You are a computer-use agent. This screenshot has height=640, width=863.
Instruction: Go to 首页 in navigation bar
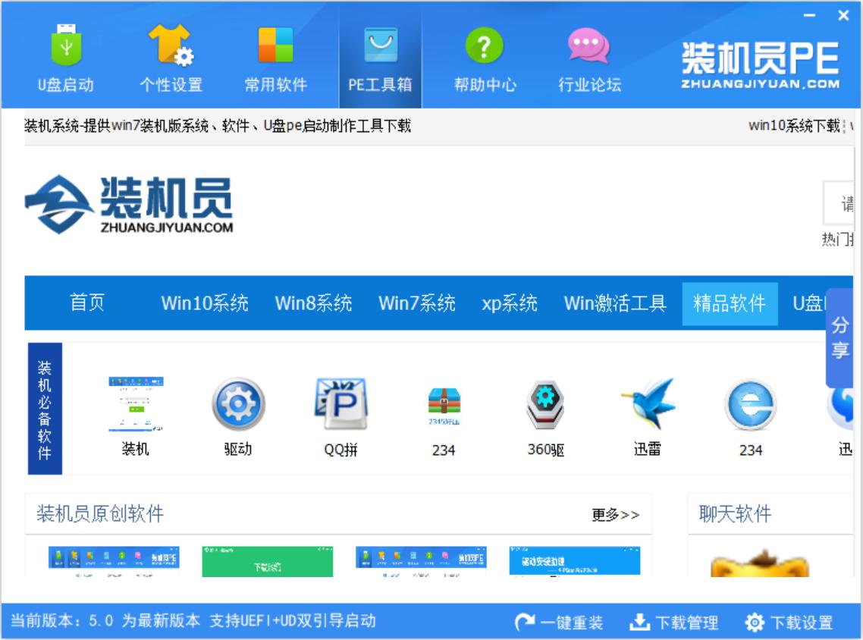87,303
